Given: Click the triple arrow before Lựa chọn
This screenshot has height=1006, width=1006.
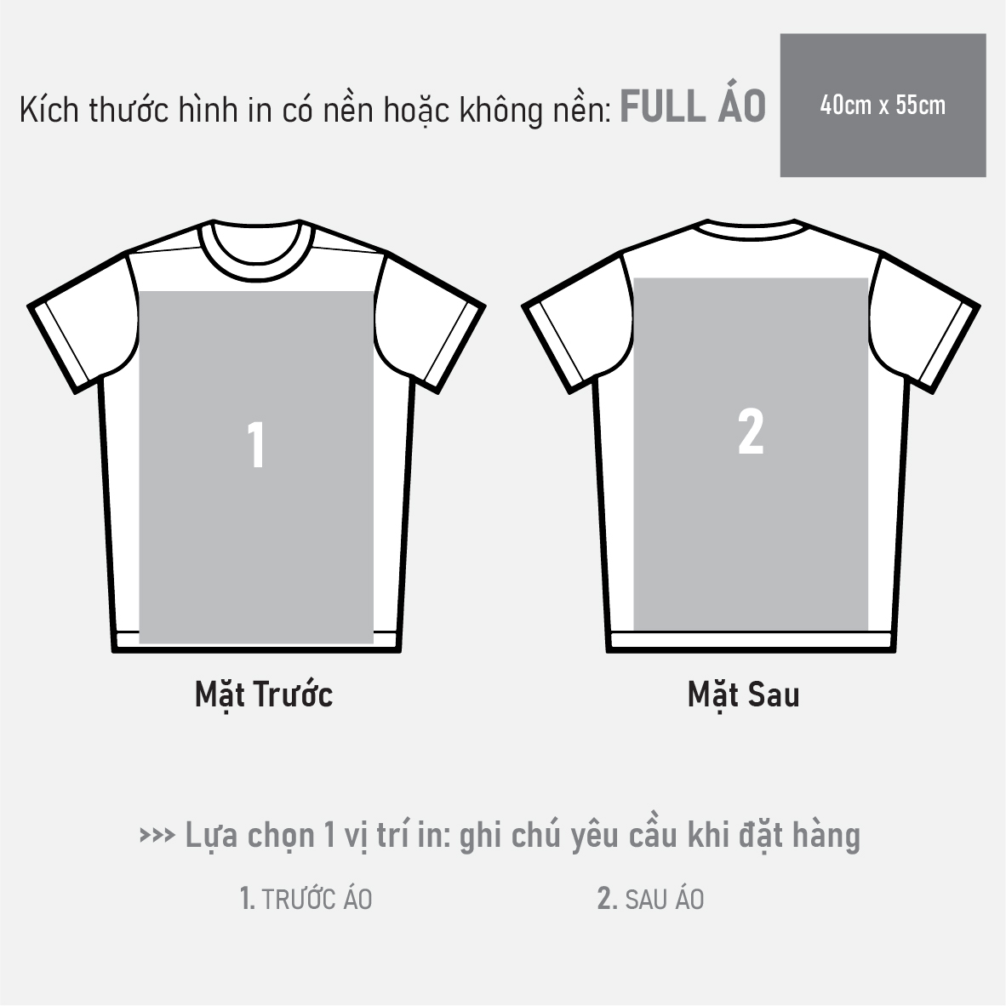Looking at the screenshot, I should pos(157,835).
